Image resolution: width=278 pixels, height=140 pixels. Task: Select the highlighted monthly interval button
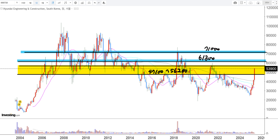(37, 3)
